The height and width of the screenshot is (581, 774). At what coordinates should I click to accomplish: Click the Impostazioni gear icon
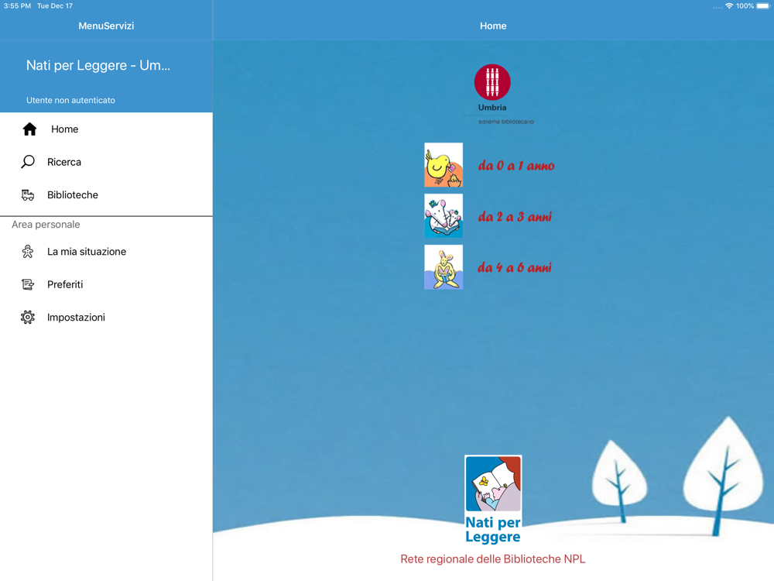click(28, 317)
